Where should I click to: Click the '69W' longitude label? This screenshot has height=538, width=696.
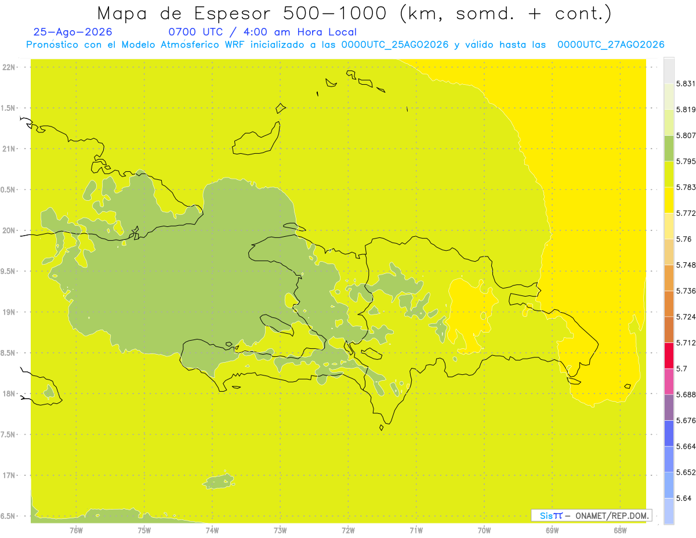pyautogui.click(x=552, y=530)
